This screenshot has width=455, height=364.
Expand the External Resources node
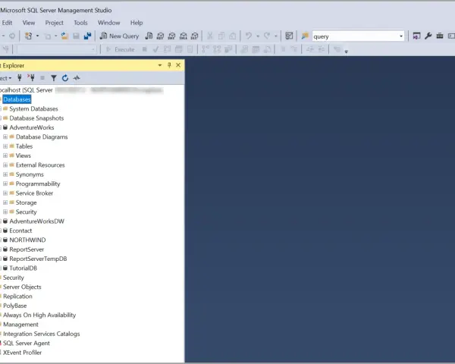(x=5, y=165)
